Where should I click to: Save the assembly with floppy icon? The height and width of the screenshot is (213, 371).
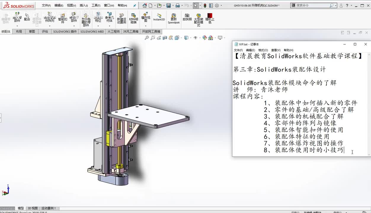[168, 5]
